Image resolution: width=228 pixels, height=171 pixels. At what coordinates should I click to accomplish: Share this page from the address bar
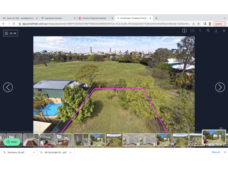click(194, 24)
